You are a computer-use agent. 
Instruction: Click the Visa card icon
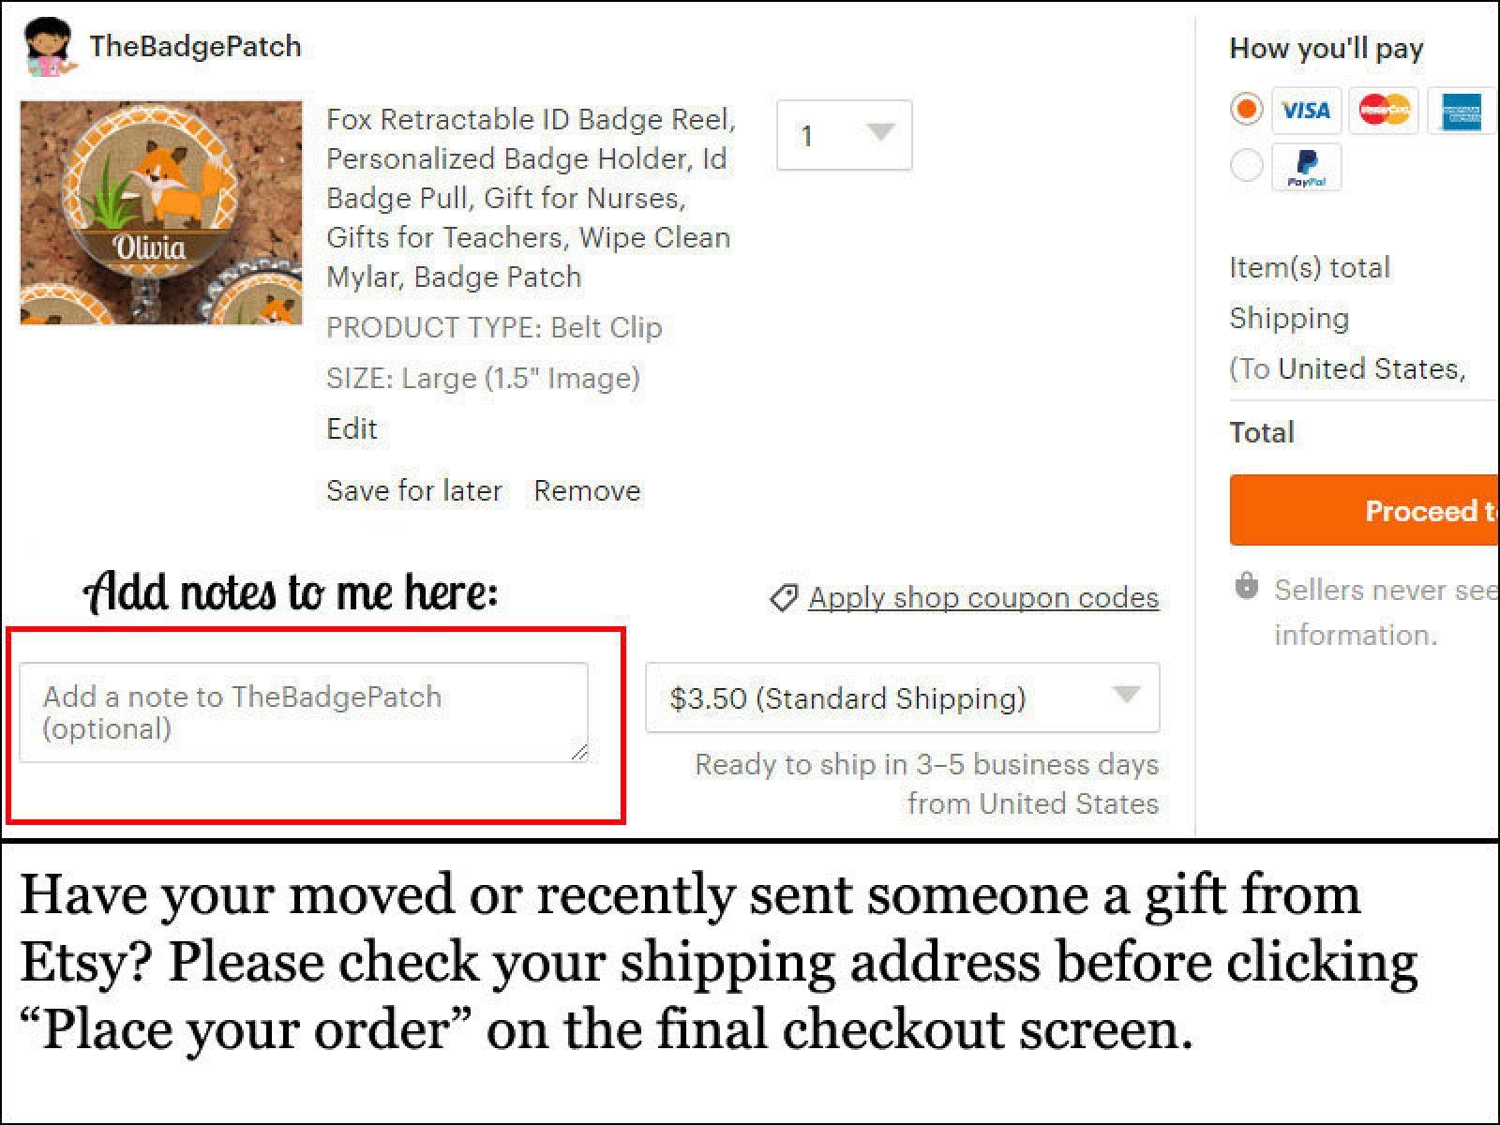click(x=1306, y=111)
